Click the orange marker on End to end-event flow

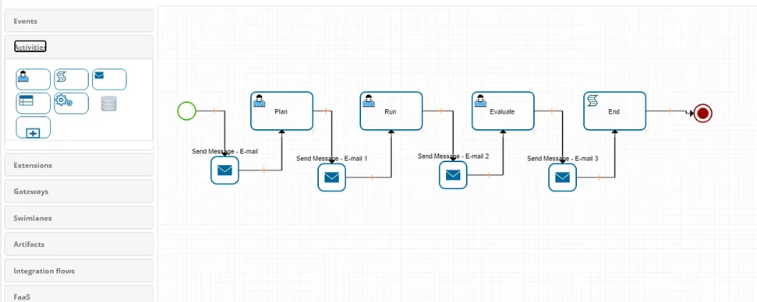670,111
